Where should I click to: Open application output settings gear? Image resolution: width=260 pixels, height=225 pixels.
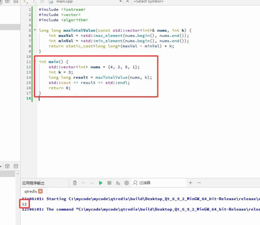127,183
